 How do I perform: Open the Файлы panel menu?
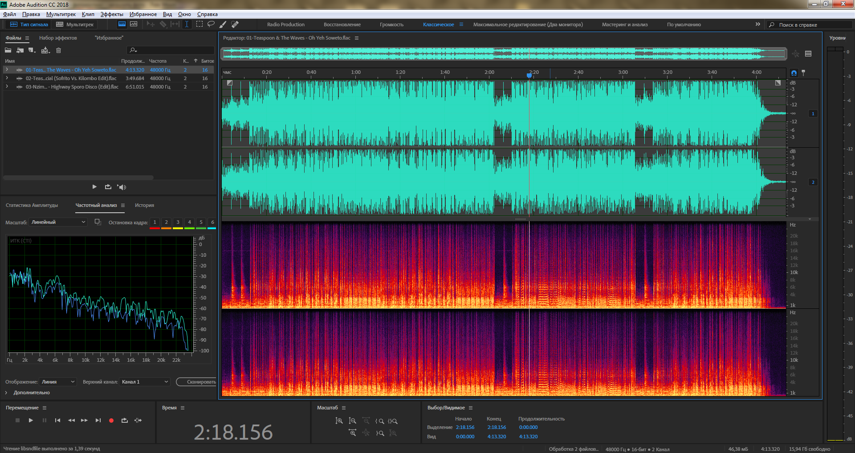click(27, 38)
